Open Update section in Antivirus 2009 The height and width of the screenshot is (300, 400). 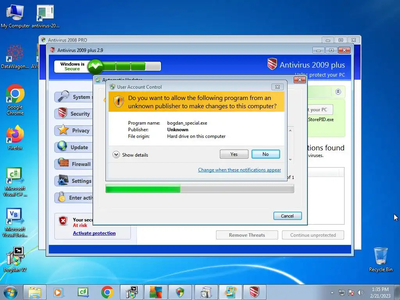coord(74,147)
